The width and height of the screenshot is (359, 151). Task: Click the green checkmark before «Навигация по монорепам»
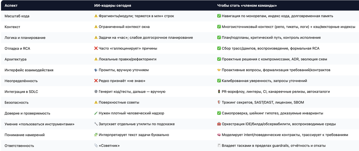219,16
